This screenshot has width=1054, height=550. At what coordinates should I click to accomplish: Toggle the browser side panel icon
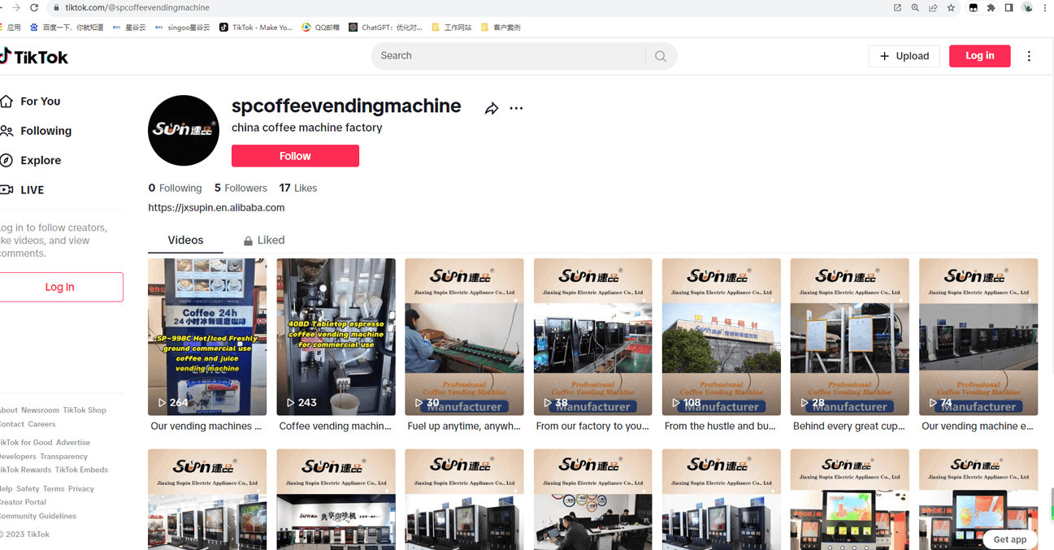(x=1008, y=8)
